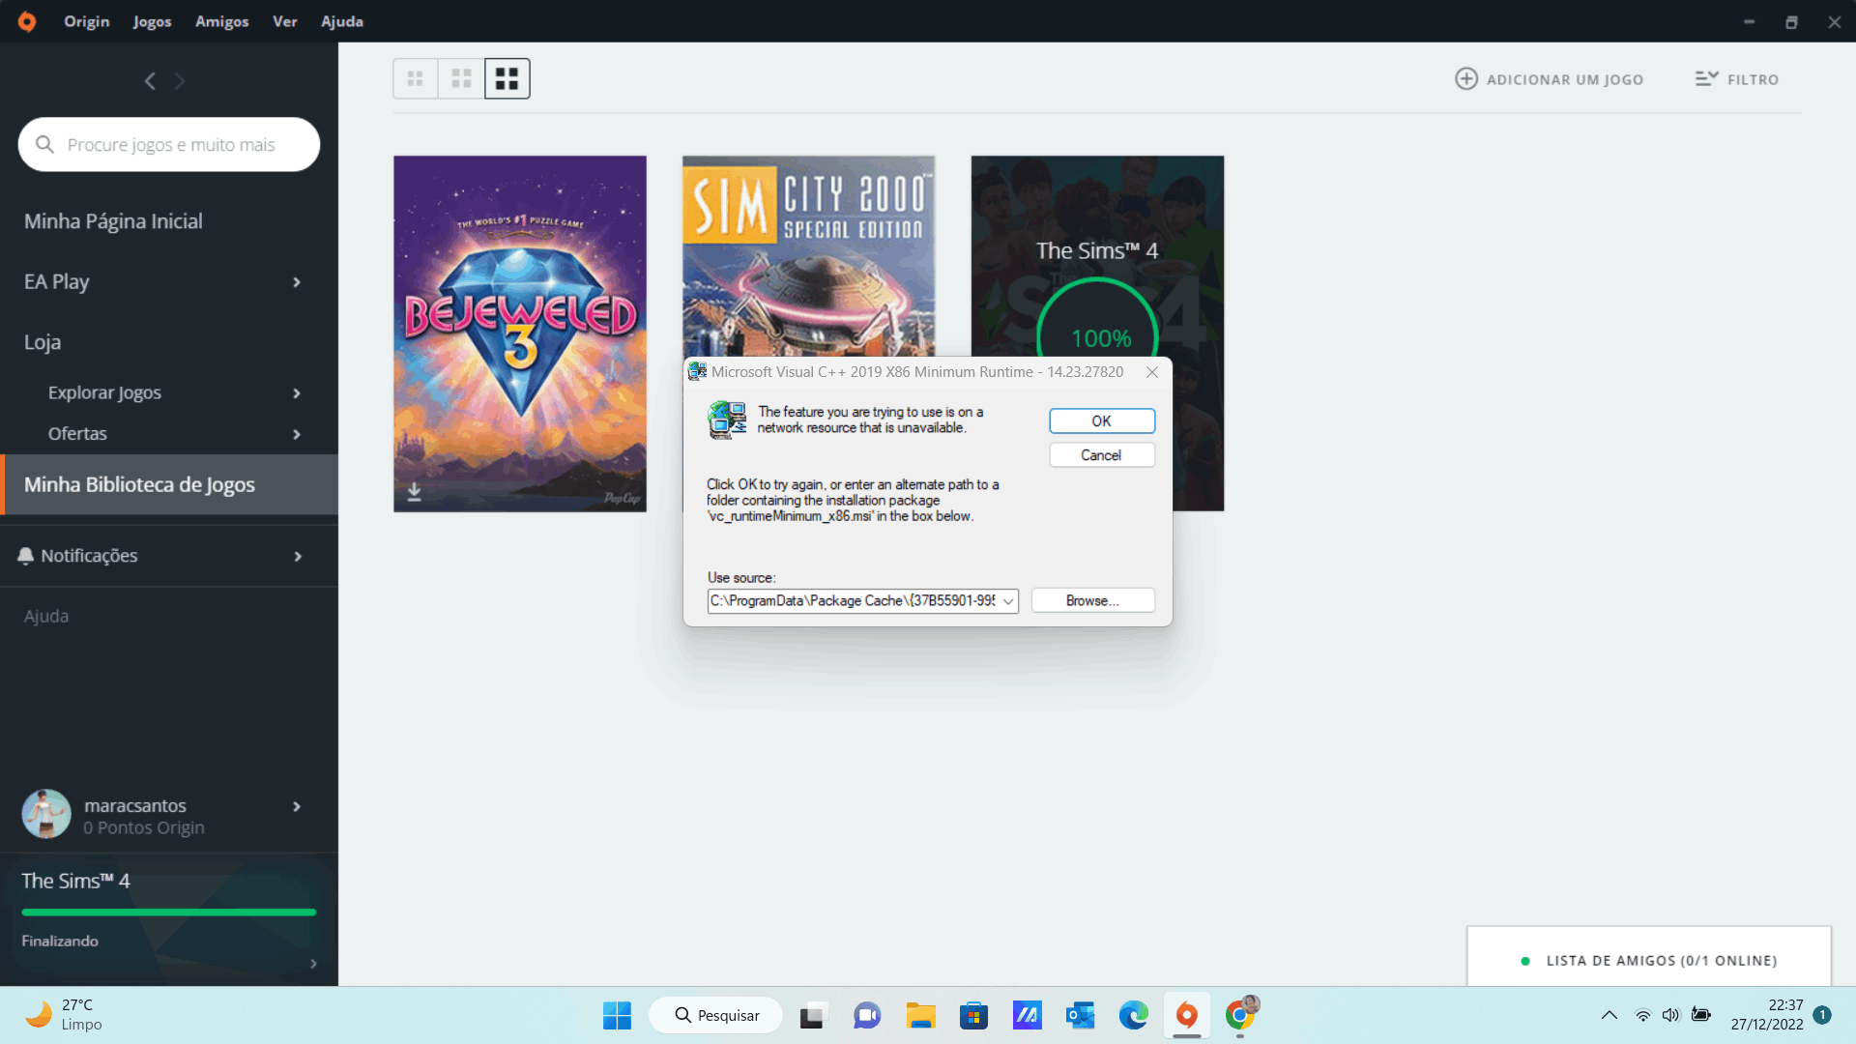This screenshot has width=1856, height=1044.
Task: Click the Bejeweled 3 download icon
Action: pos(414,492)
